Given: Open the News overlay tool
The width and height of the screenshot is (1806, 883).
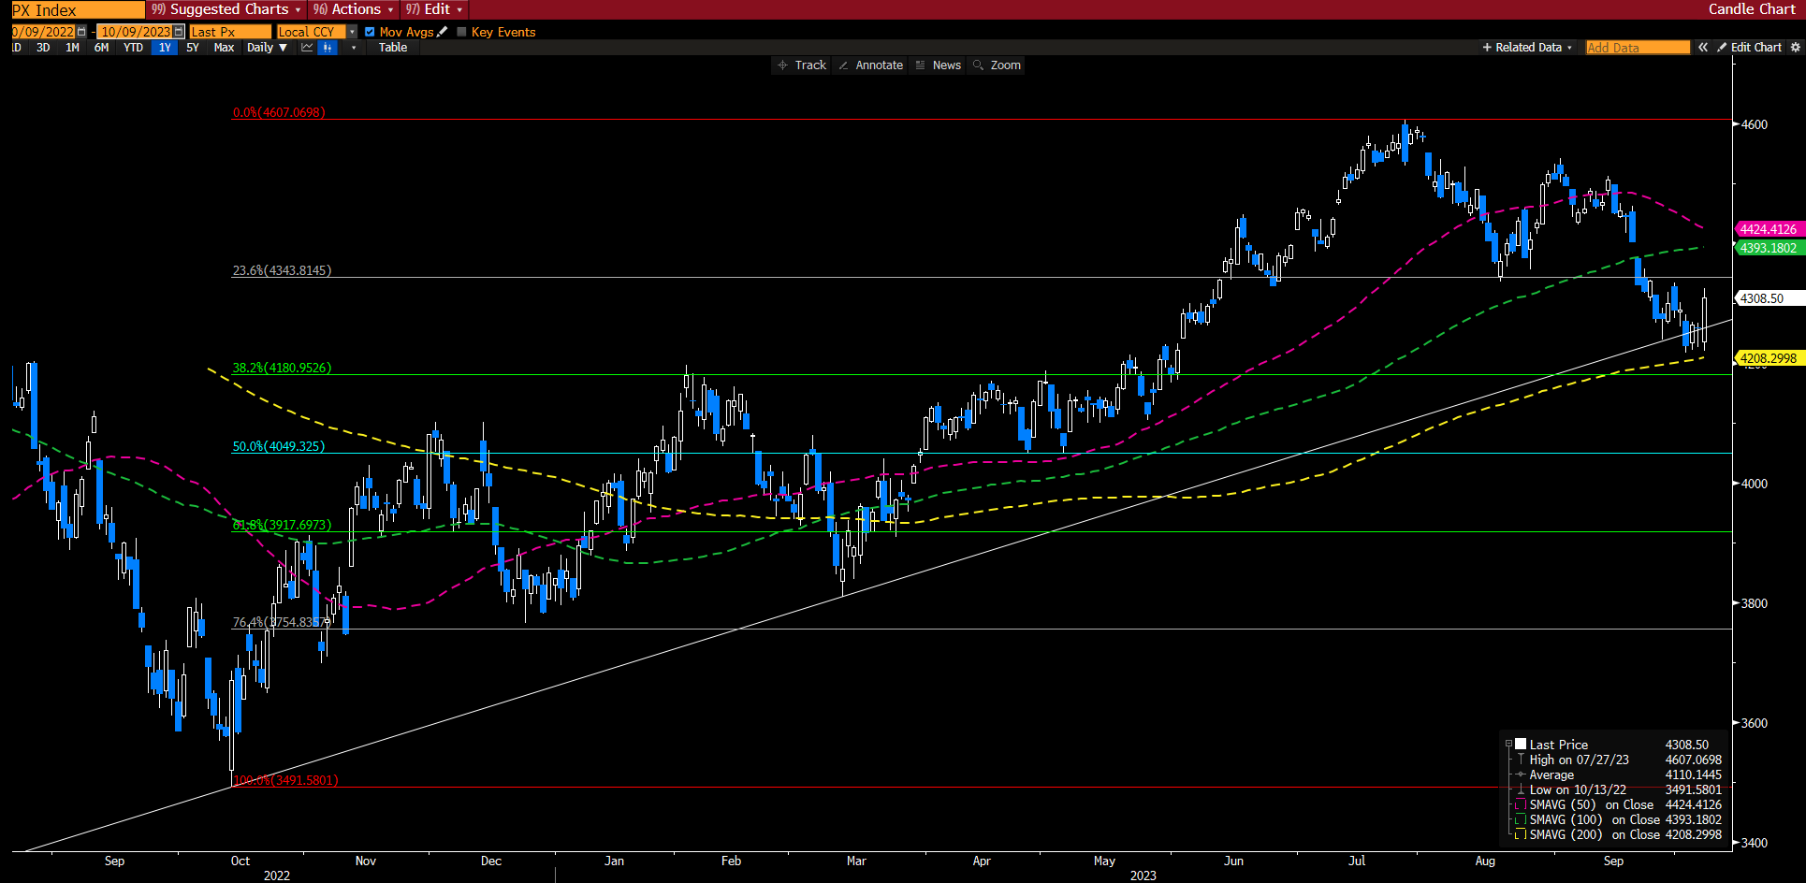Looking at the screenshot, I should click(x=938, y=65).
